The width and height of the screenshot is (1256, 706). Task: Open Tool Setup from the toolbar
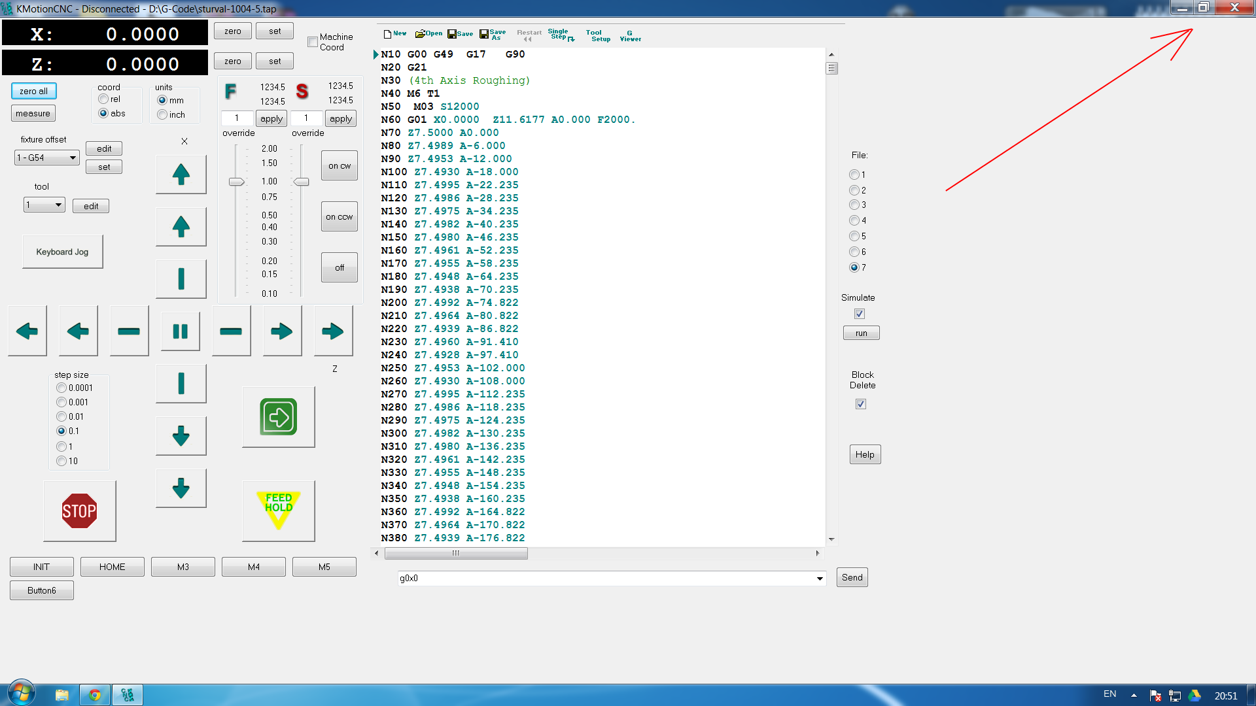click(598, 35)
